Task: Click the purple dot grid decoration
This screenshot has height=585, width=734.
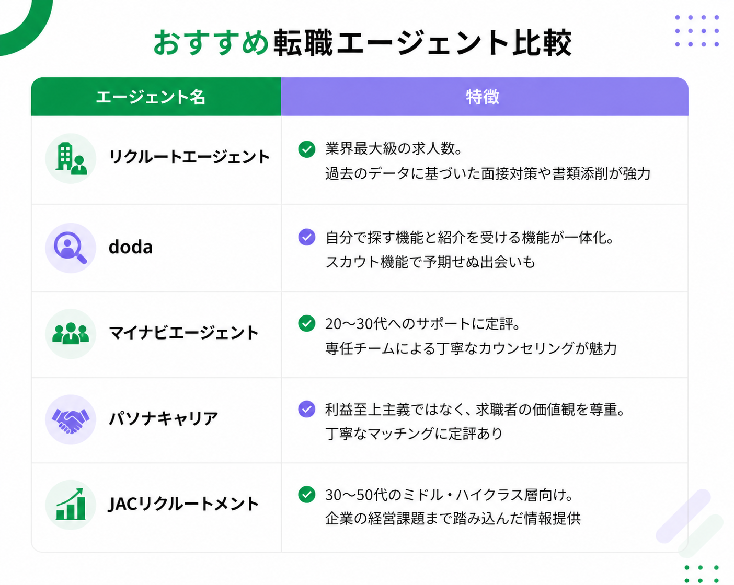Action: point(697,31)
